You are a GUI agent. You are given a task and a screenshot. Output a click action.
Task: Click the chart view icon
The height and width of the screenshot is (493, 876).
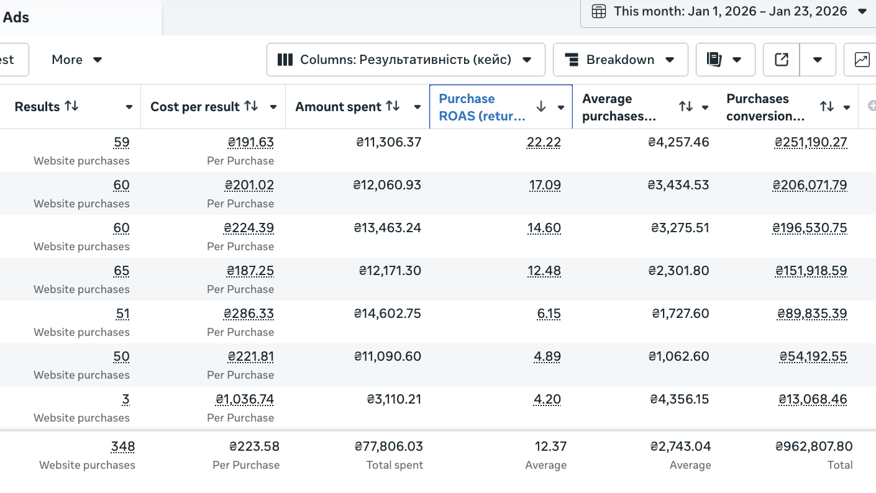click(x=862, y=60)
